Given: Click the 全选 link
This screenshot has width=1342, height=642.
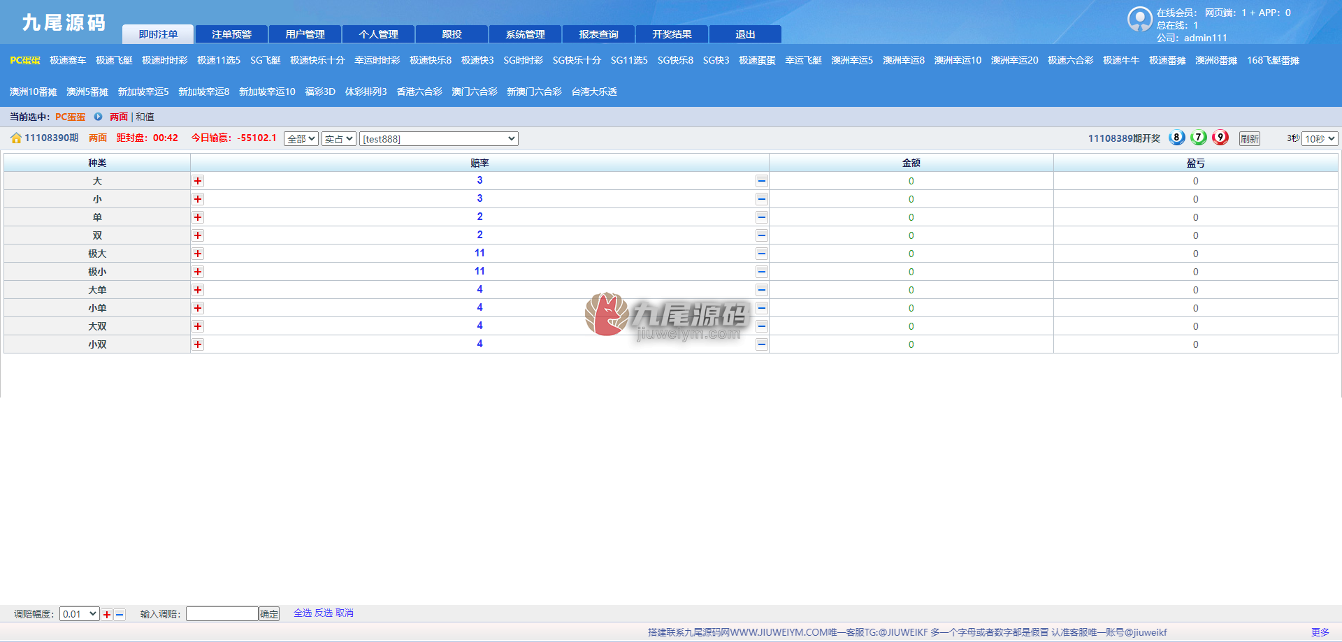Looking at the screenshot, I should click(303, 613).
